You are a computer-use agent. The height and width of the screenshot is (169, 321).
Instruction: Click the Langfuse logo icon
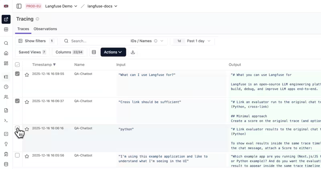click(6, 6)
